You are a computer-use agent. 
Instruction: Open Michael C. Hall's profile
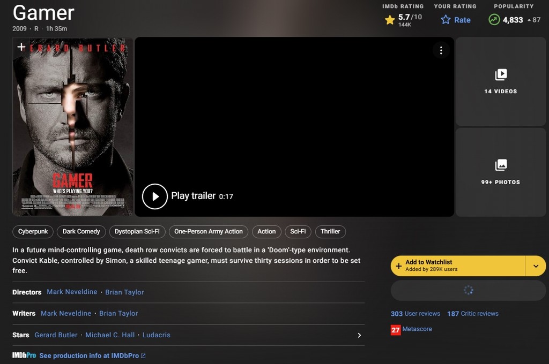pos(110,335)
